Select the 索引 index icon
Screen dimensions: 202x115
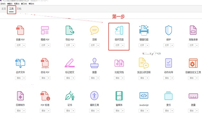point(169,96)
